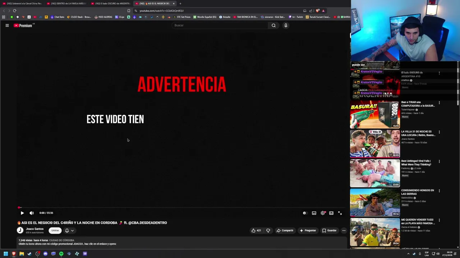Click the bookmark icon beside the address bar
Screen dimensions: 460x258
click(129, 11)
